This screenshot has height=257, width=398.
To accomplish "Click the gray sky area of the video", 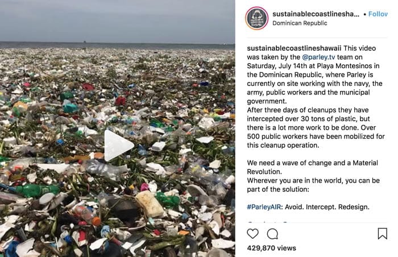I will (x=117, y=20).
